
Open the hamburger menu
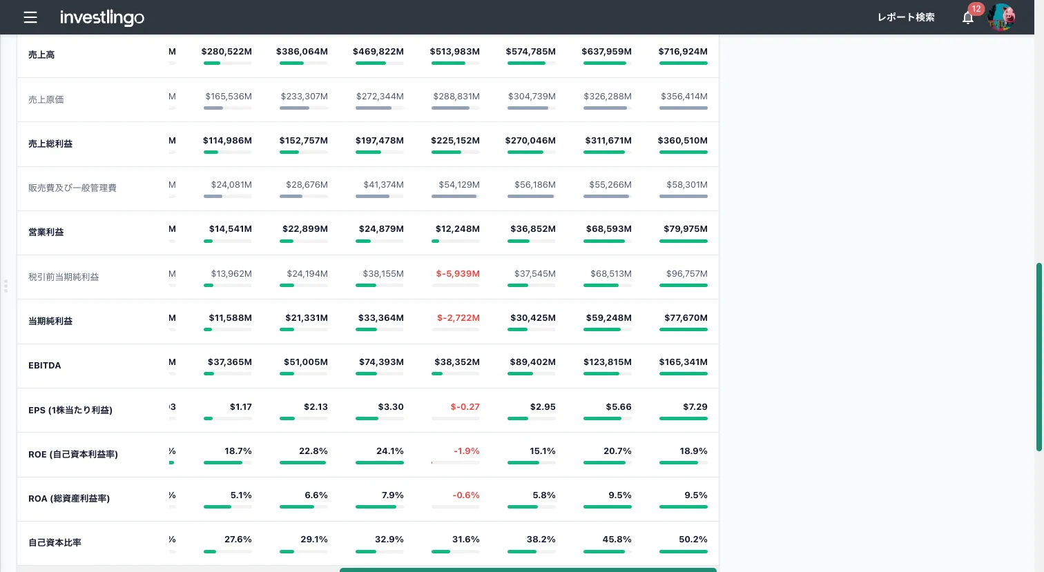(x=30, y=17)
